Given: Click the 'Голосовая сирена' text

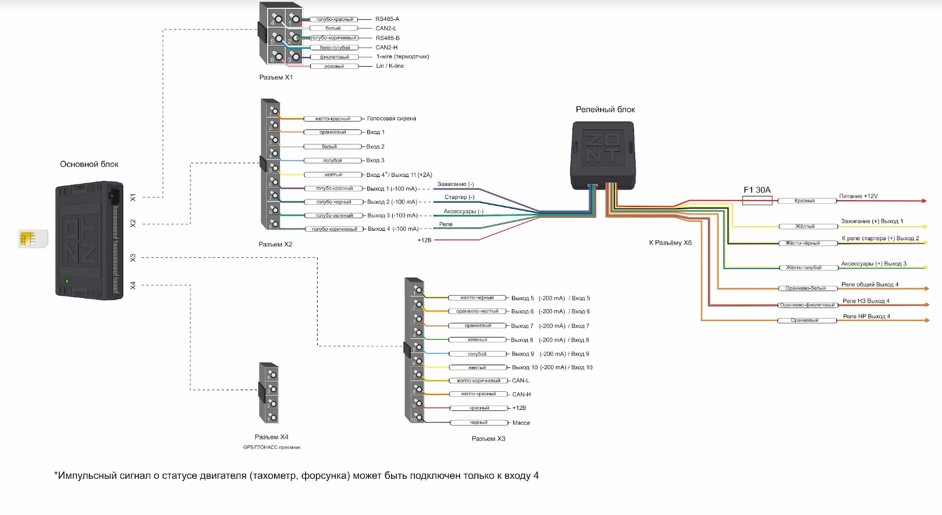Looking at the screenshot, I should click(x=391, y=119).
